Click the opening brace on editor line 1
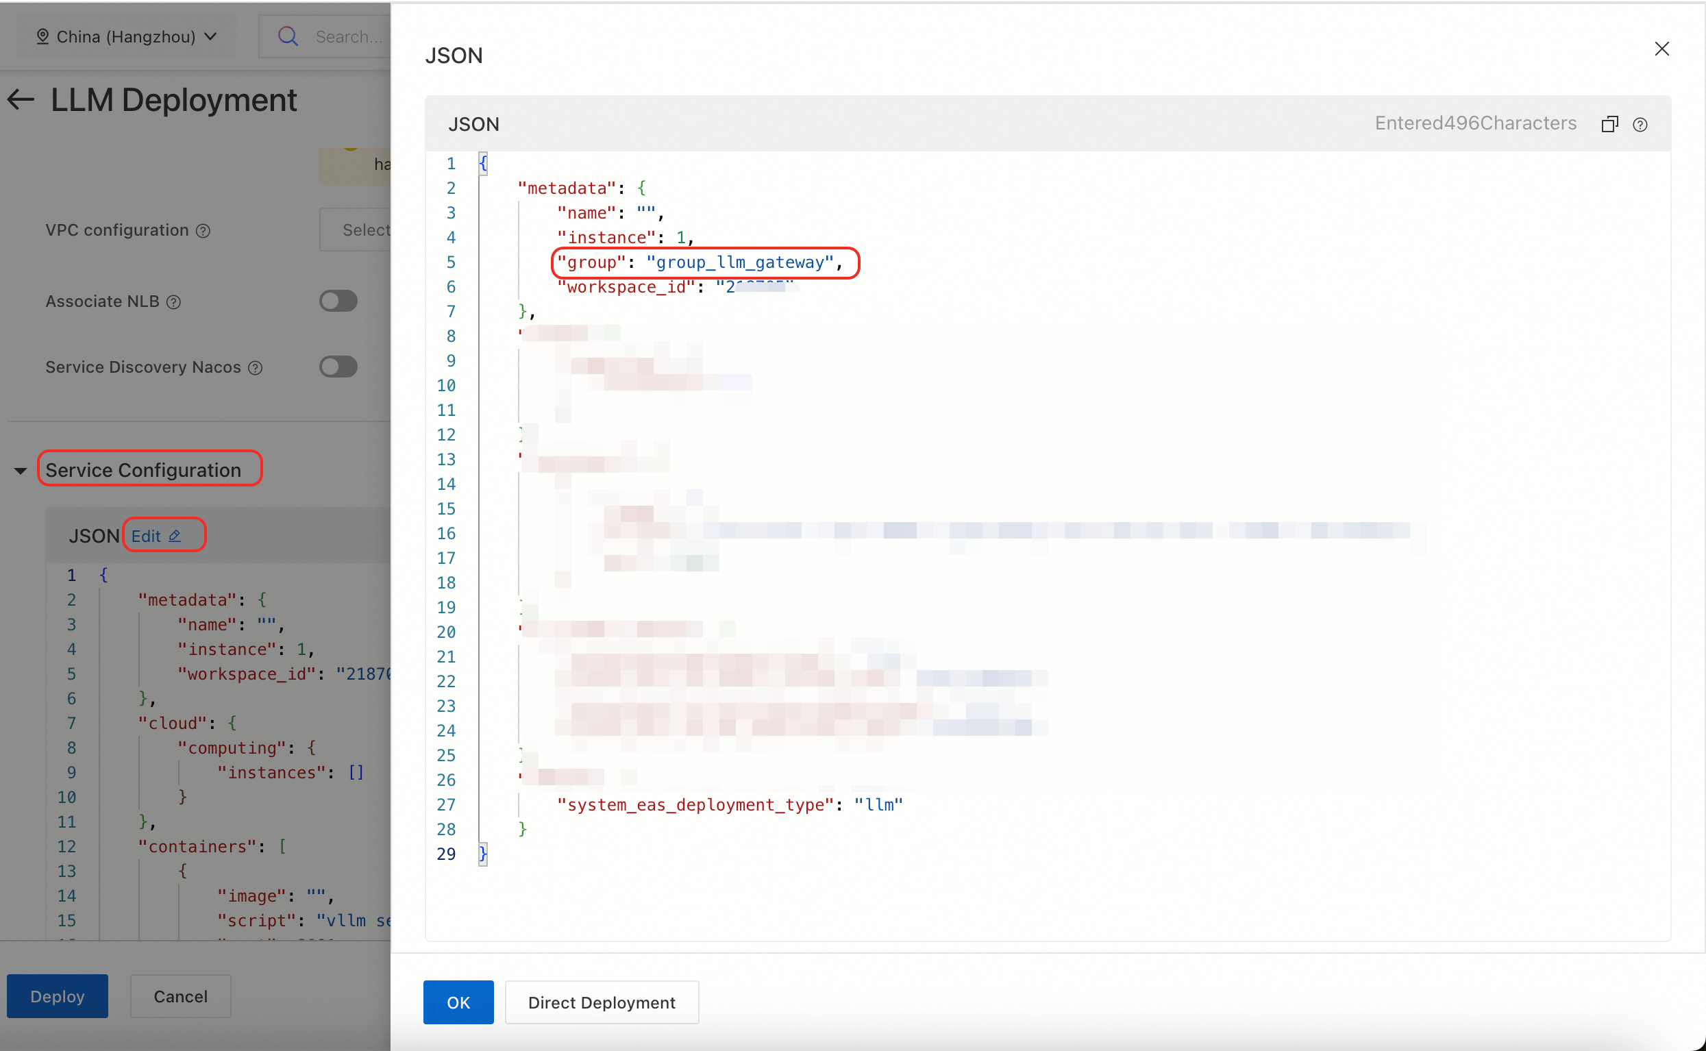1706x1051 pixels. pos(483,163)
